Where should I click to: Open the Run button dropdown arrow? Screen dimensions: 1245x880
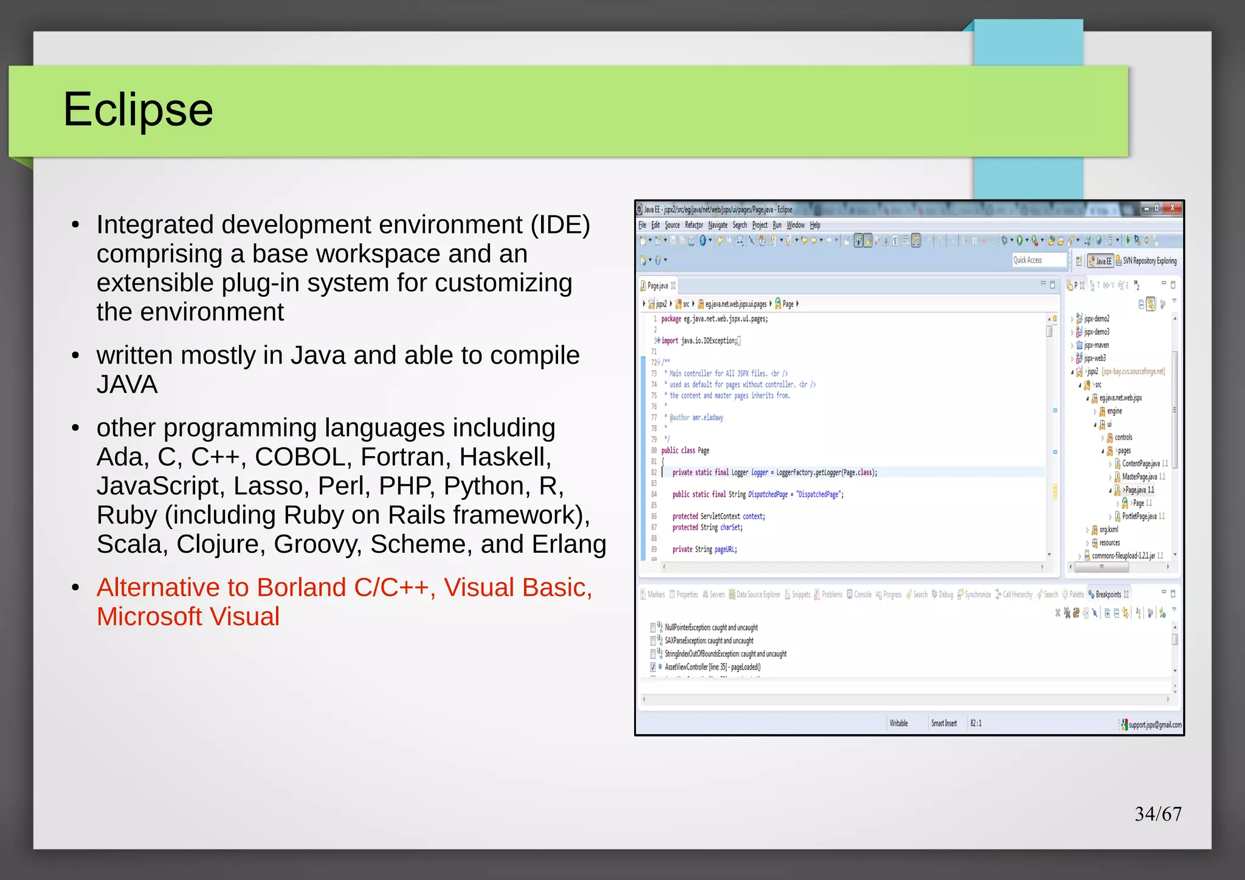click(1027, 240)
